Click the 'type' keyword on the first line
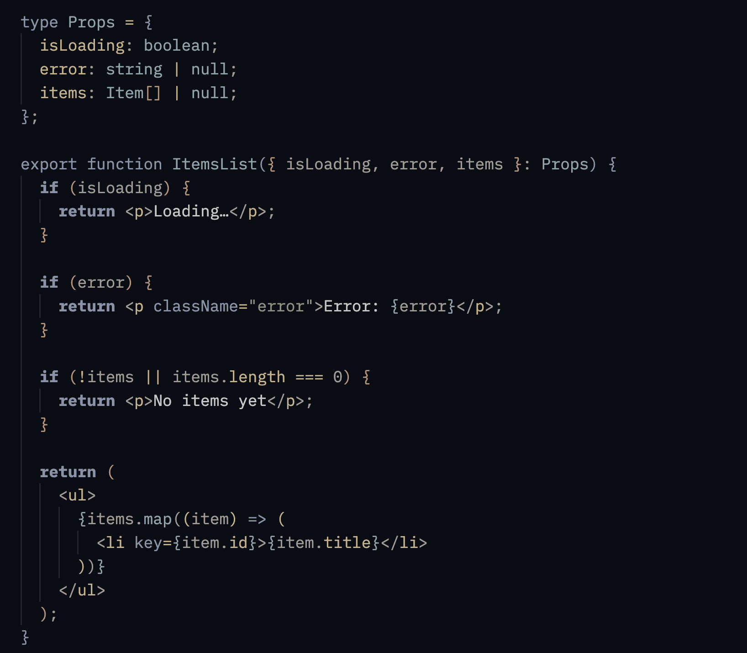This screenshot has width=747, height=653. tap(39, 22)
